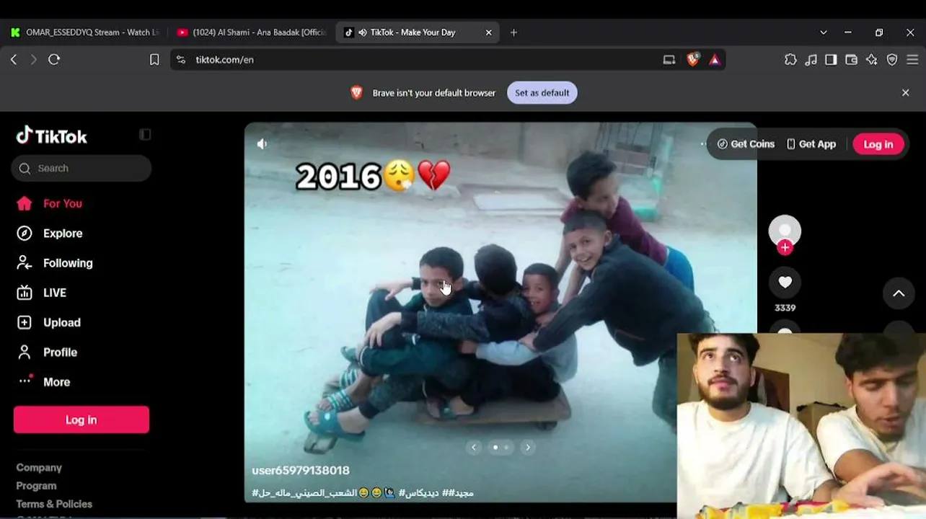Click the sidebar Log in button
Viewport: 926px width, 519px height.
pos(81,420)
